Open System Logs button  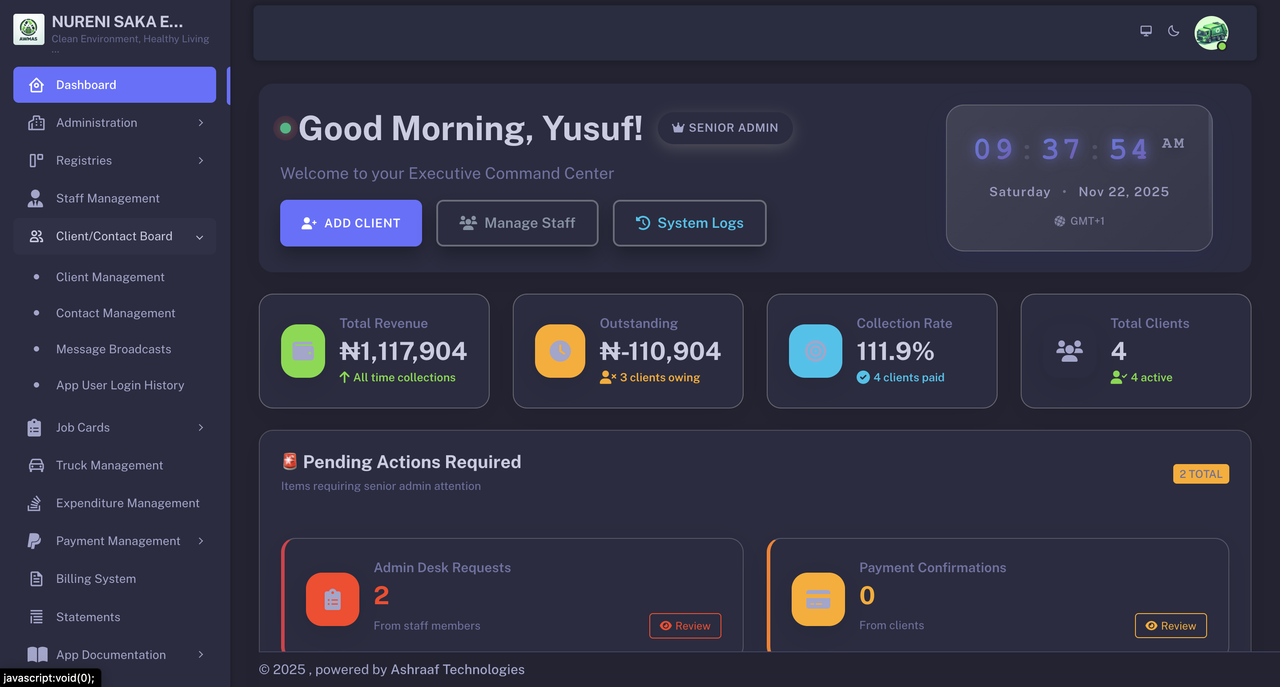(x=689, y=223)
